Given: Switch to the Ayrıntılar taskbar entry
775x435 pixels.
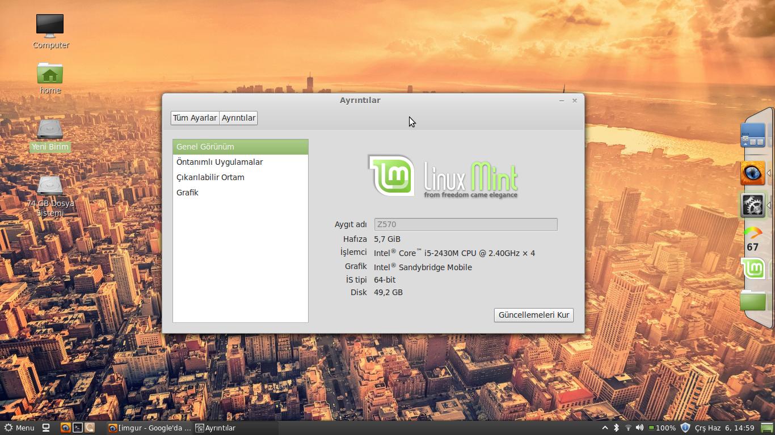Looking at the screenshot, I should coord(237,428).
